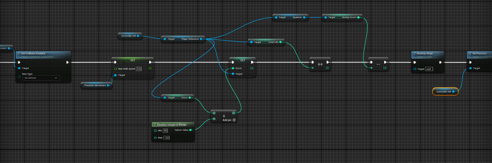Click Return Value output pin
The width and height of the screenshot is (492, 163).
[191, 130]
